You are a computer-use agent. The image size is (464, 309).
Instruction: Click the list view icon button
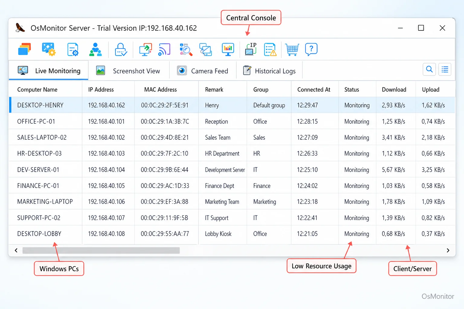445,69
